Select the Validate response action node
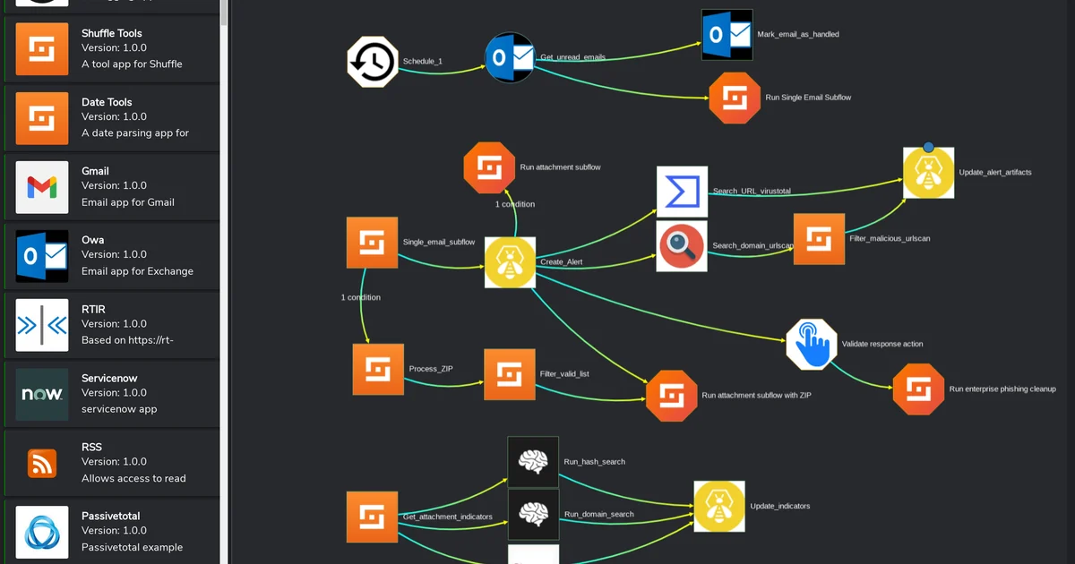This screenshot has height=564, width=1075. [x=812, y=344]
